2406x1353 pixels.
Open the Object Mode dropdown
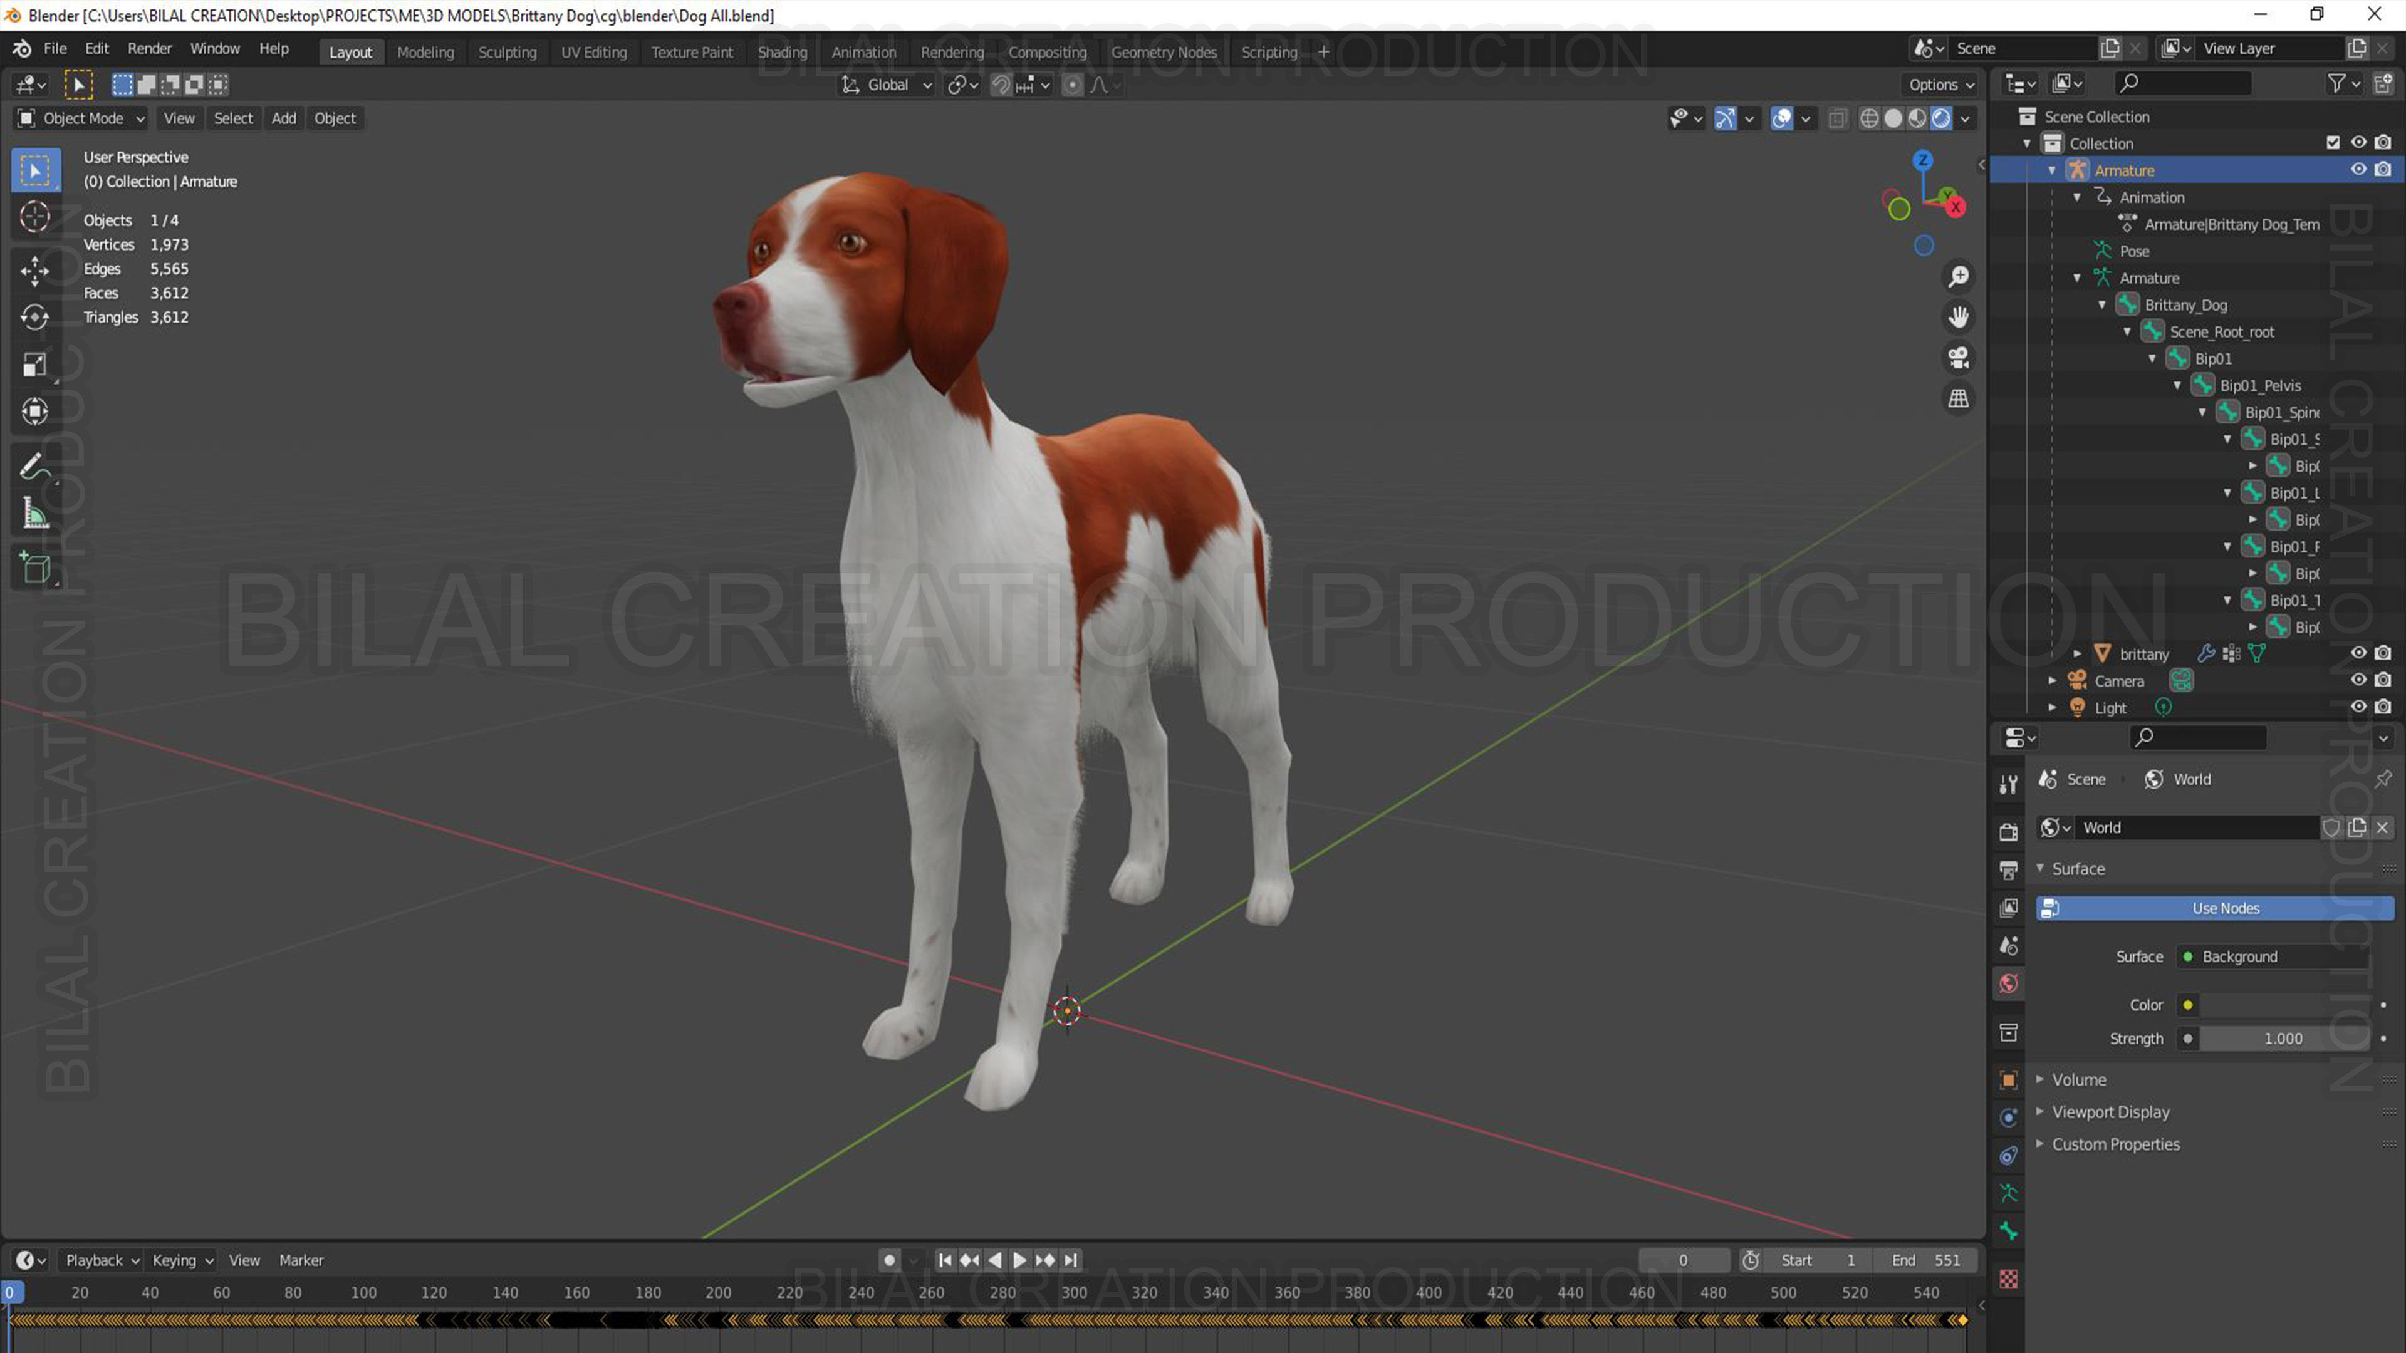click(x=81, y=118)
